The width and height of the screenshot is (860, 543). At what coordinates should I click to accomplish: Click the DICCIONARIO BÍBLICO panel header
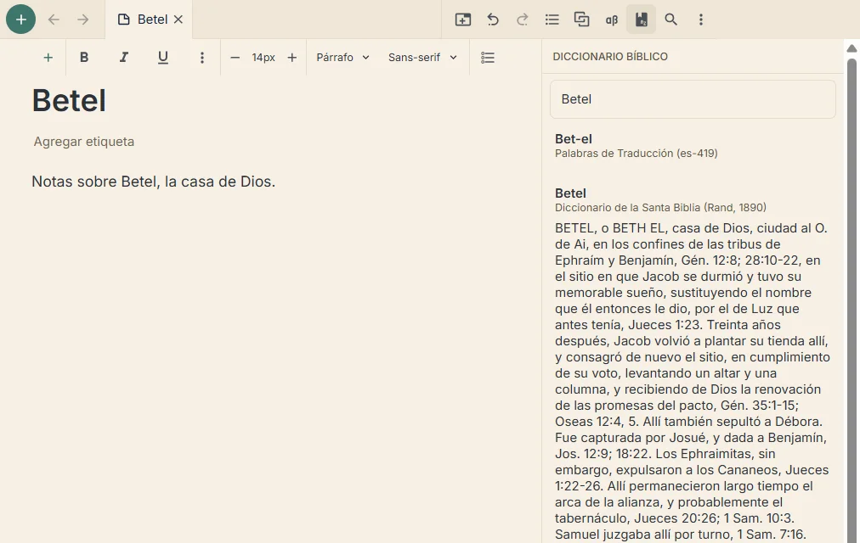[610, 56]
